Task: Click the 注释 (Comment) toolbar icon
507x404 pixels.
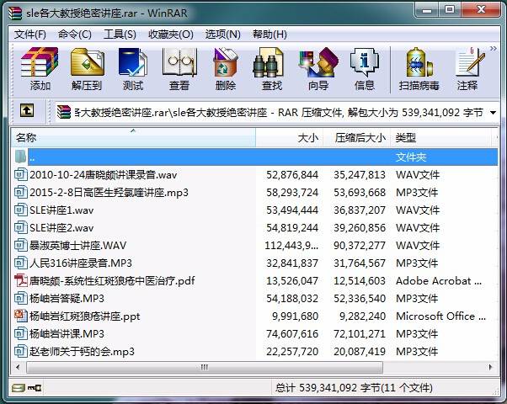Action: click(x=467, y=68)
